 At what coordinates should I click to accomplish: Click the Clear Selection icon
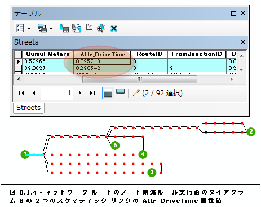(90, 27)
